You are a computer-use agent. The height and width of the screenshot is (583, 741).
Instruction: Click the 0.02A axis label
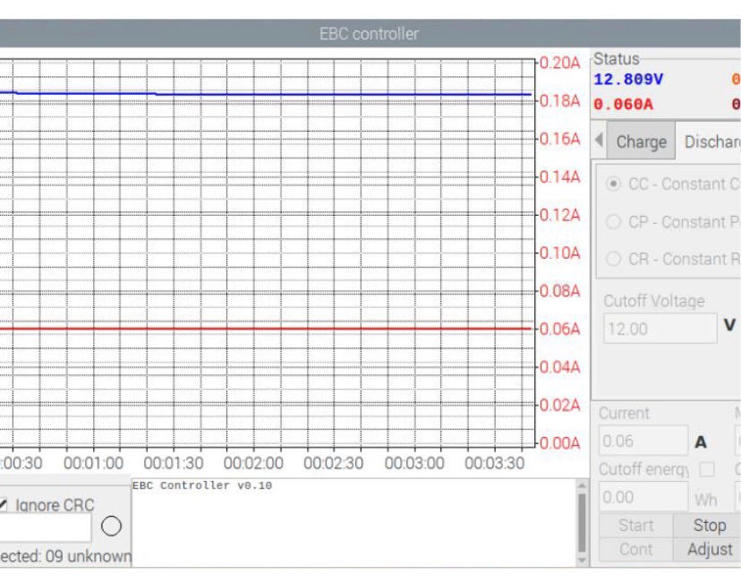559,405
